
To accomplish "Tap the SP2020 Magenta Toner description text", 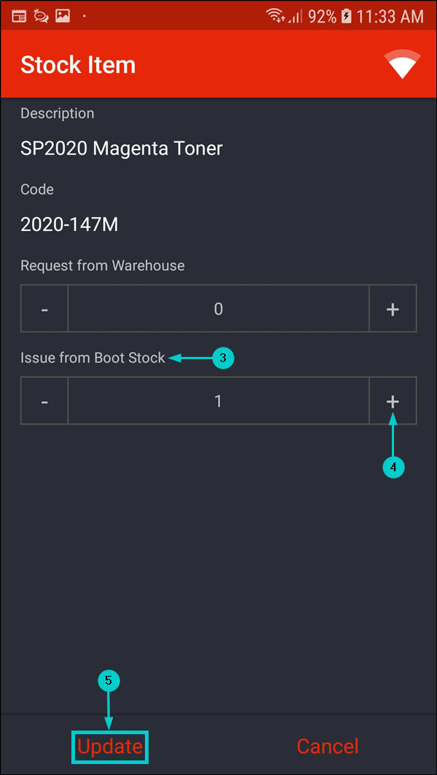I will (x=122, y=149).
